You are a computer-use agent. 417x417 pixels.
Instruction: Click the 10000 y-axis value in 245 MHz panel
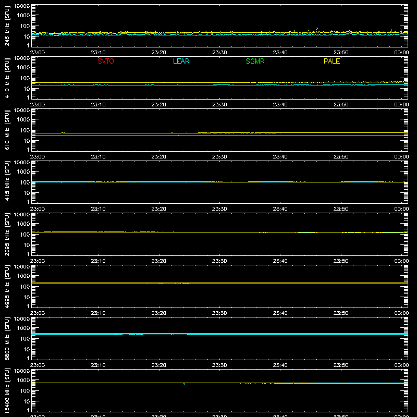[x=22, y=6]
